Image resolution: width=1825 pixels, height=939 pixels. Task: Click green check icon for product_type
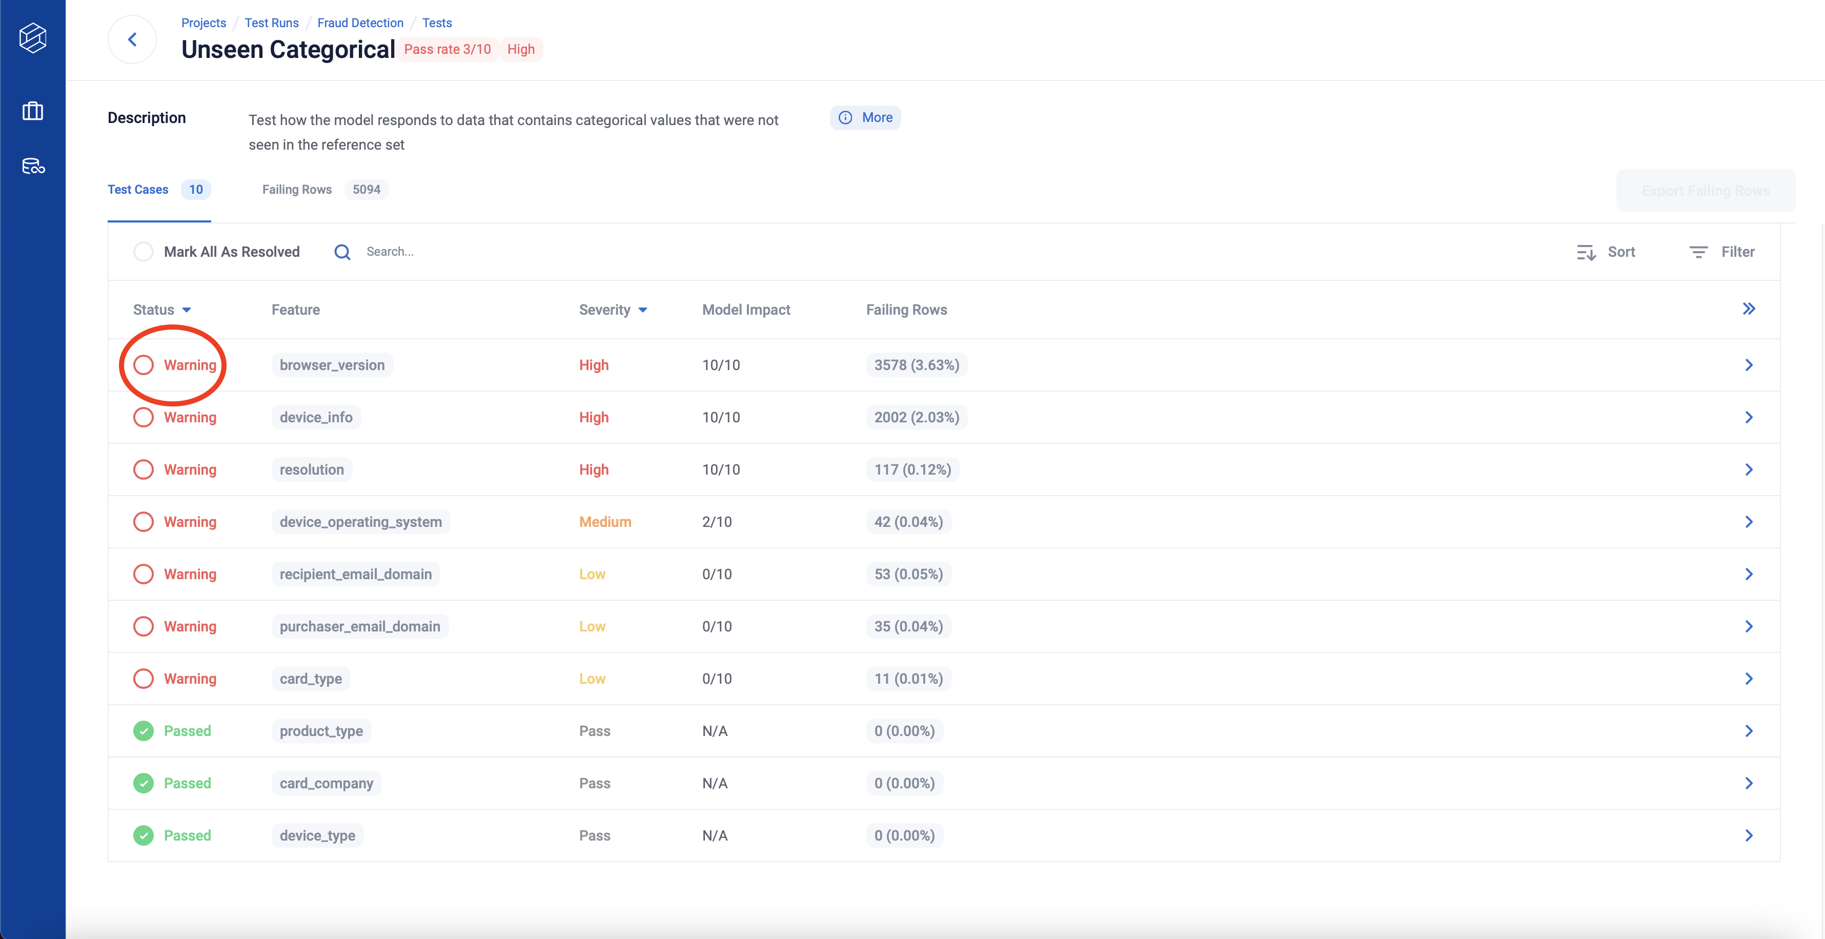coord(143,731)
